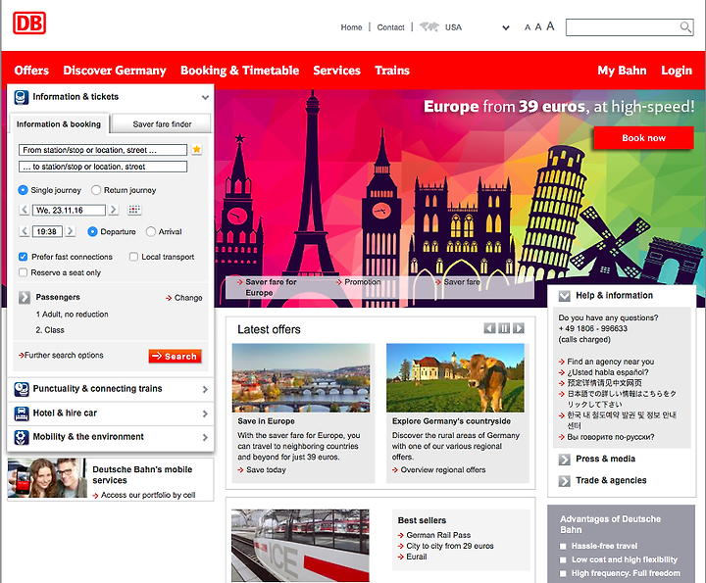706x583 pixels.
Task: Open the Trains menu
Action: tap(392, 71)
